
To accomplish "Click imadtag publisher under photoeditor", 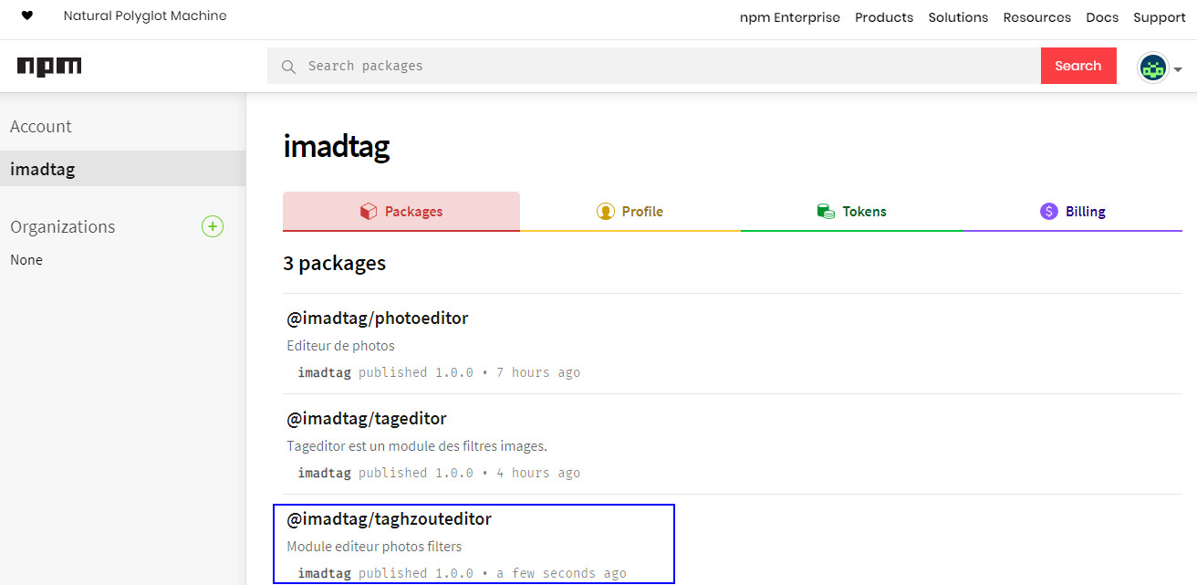I will (324, 372).
